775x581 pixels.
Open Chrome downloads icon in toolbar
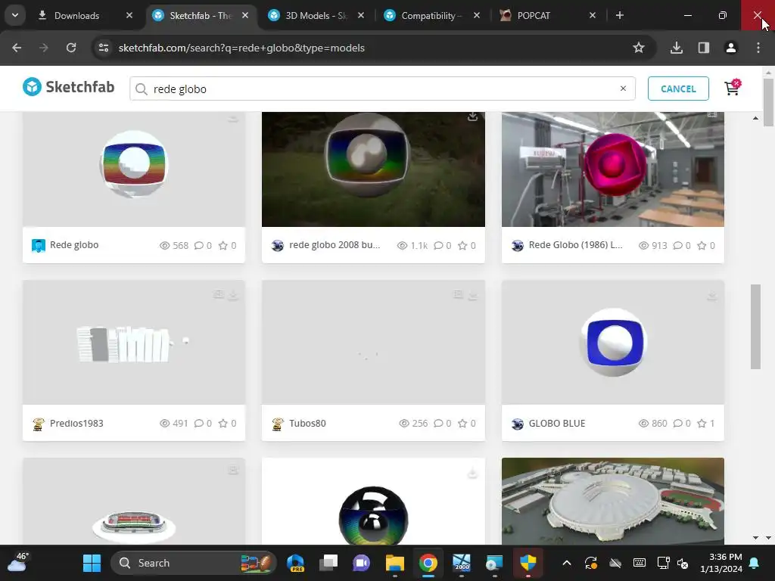677,48
